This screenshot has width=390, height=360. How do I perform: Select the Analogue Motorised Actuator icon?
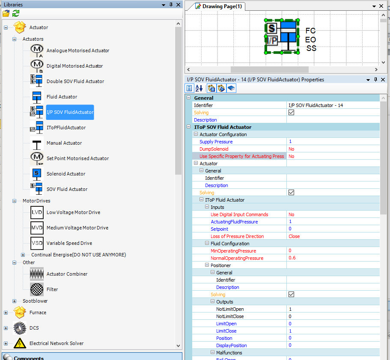37,51
